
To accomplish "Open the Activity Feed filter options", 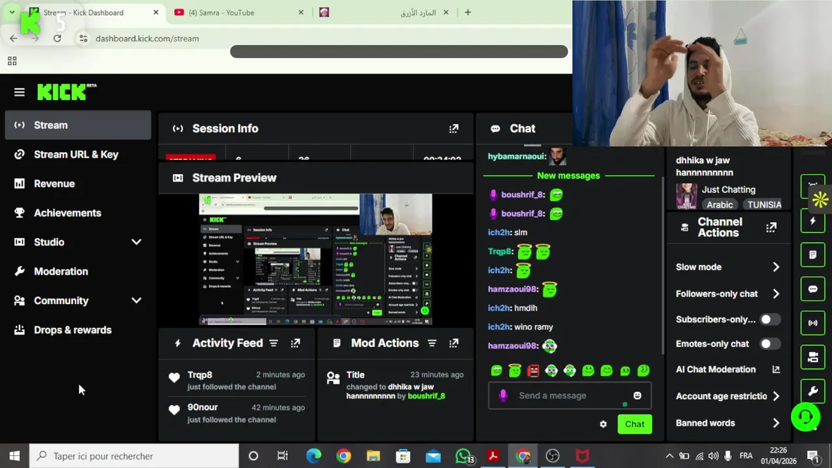I will 274,343.
